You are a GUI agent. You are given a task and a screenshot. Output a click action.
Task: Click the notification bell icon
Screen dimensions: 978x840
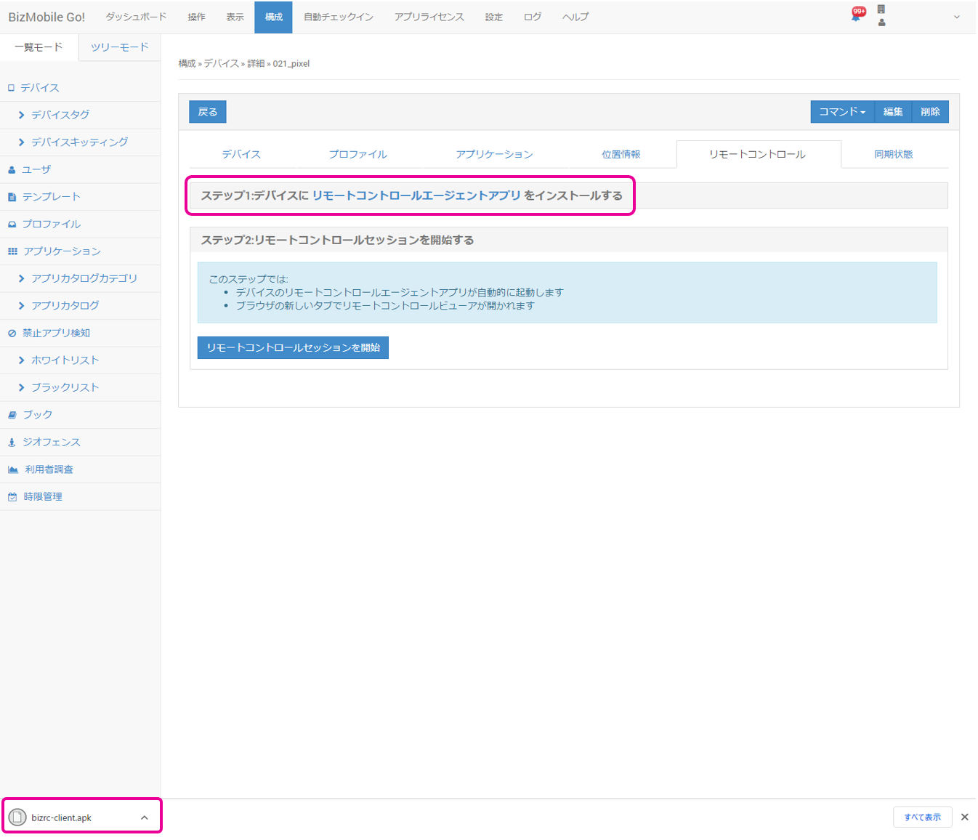pyautogui.click(x=857, y=15)
